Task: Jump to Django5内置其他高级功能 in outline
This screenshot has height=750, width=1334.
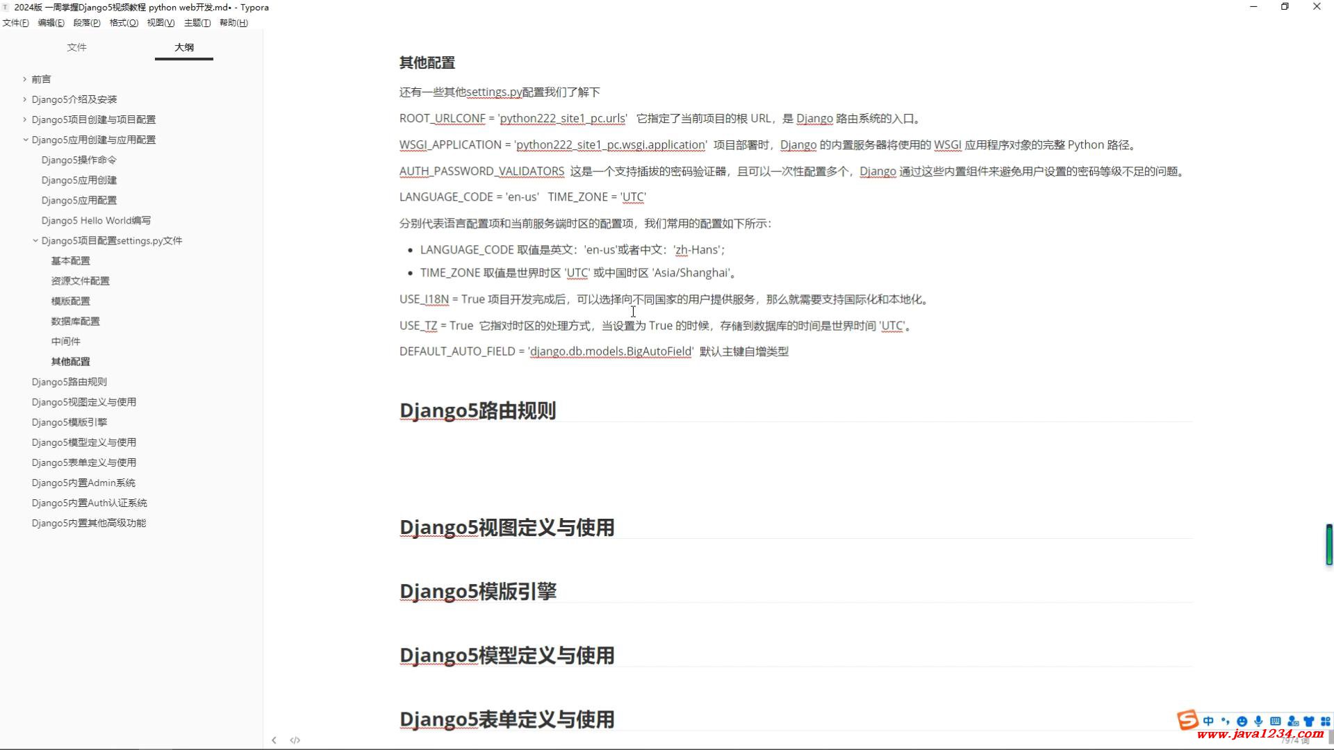Action: (88, 522)
